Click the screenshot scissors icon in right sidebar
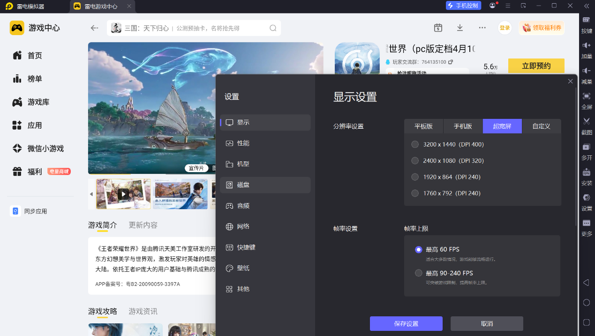The image size is (595, 336). click(x=586, y=121)
